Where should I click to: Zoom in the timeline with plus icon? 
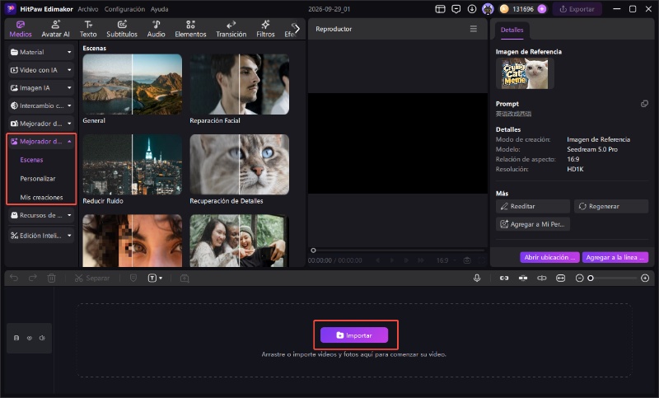645,278
